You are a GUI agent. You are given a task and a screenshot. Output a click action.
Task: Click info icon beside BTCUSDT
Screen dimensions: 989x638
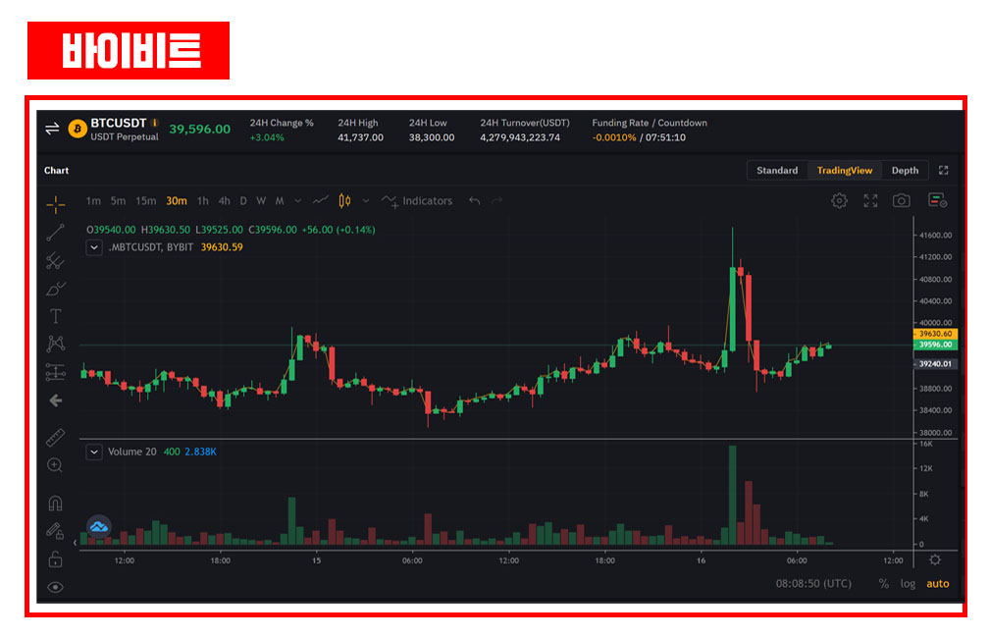click(155, 123)
